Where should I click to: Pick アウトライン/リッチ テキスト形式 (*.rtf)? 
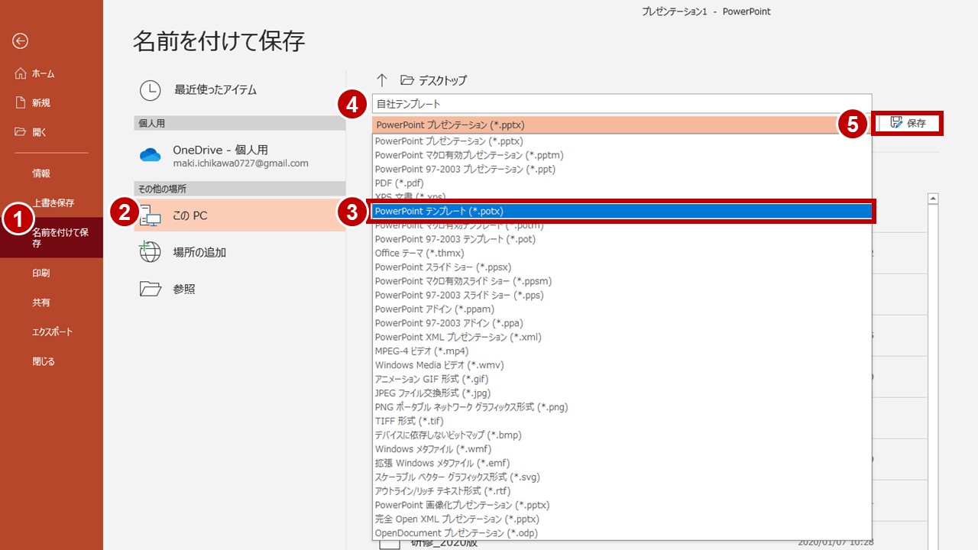click(x=622, y=491)
